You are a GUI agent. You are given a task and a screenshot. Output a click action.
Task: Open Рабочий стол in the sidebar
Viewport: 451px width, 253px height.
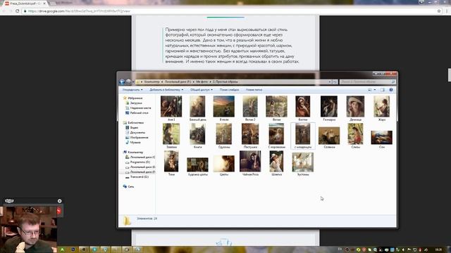coord(139,112)
